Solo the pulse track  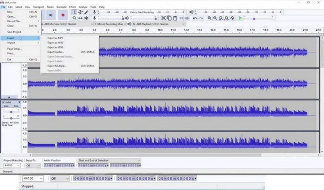pyautogui.click(x=16, y=106)
